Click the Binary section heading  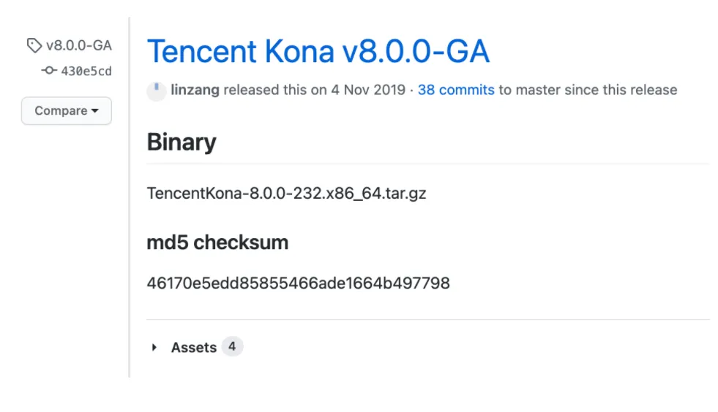(x=182, y=142)
